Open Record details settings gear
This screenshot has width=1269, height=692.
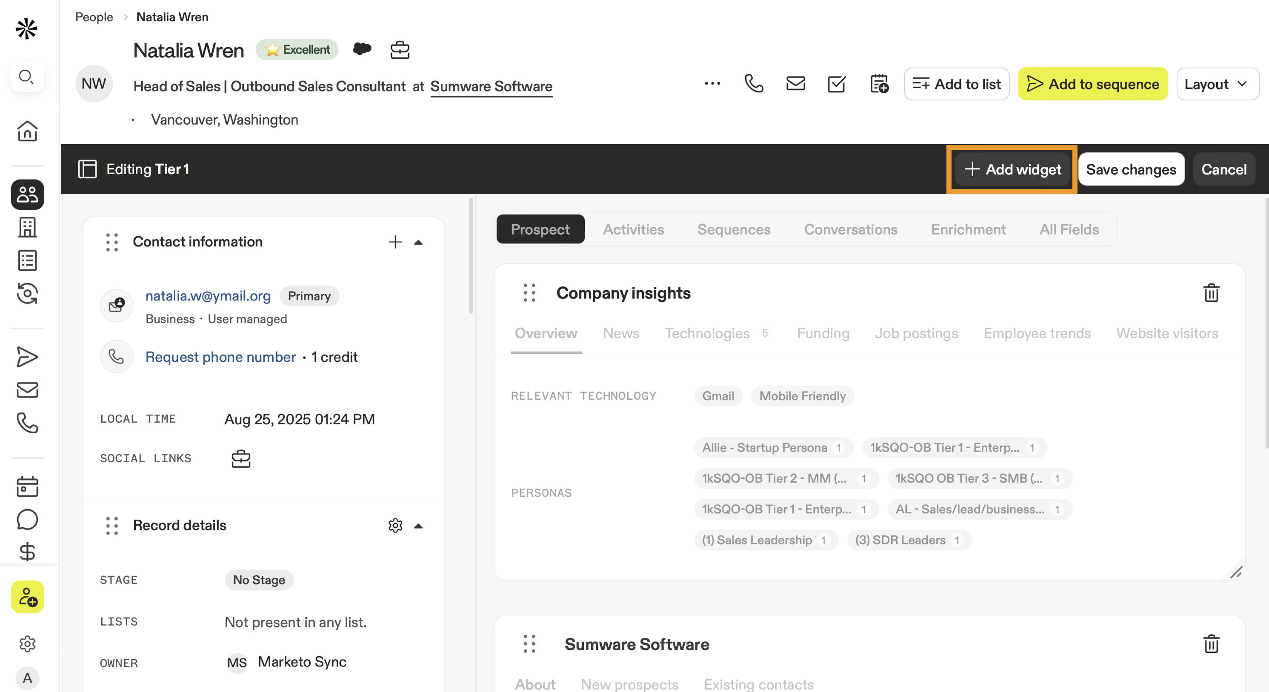point(395,526)
